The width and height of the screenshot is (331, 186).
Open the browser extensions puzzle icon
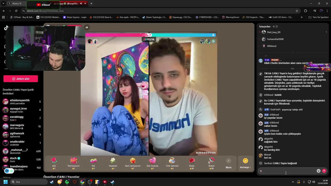[x=306, y=11]
